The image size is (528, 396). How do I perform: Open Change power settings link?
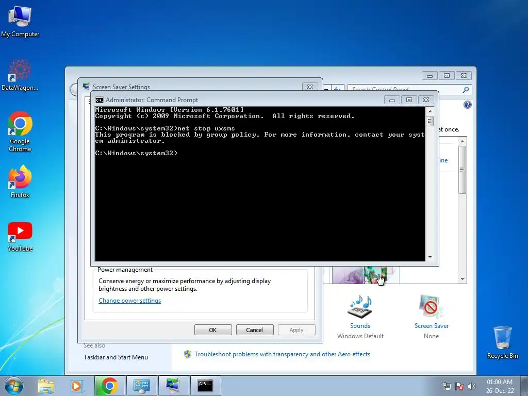pos(129,301)
